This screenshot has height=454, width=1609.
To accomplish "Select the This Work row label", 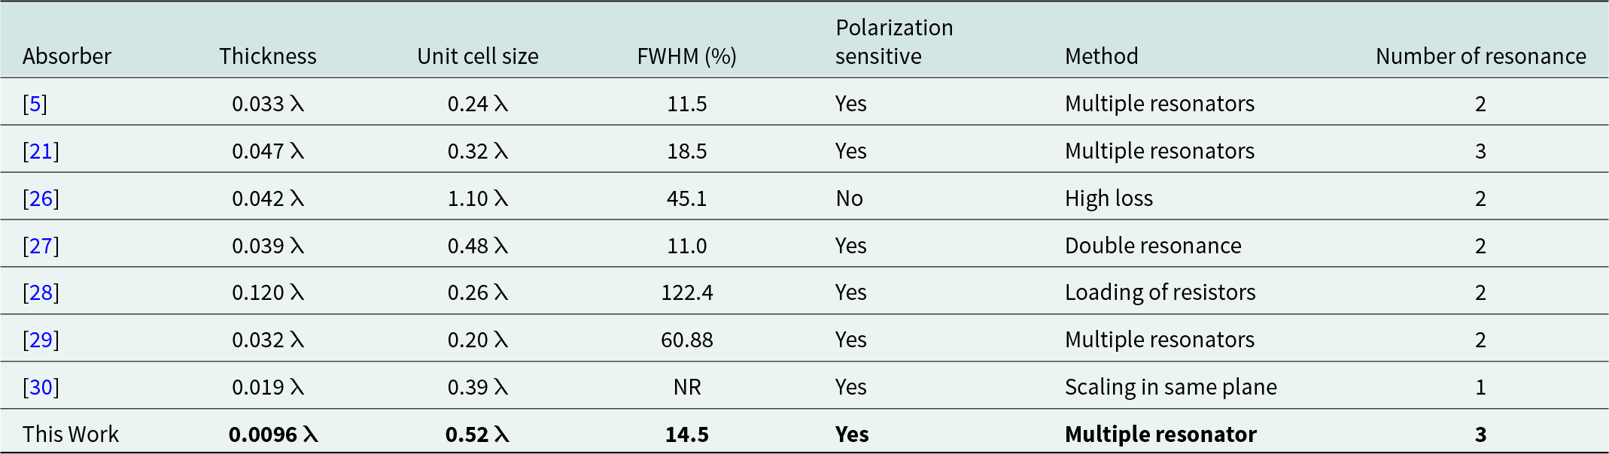I will (71, 434).
